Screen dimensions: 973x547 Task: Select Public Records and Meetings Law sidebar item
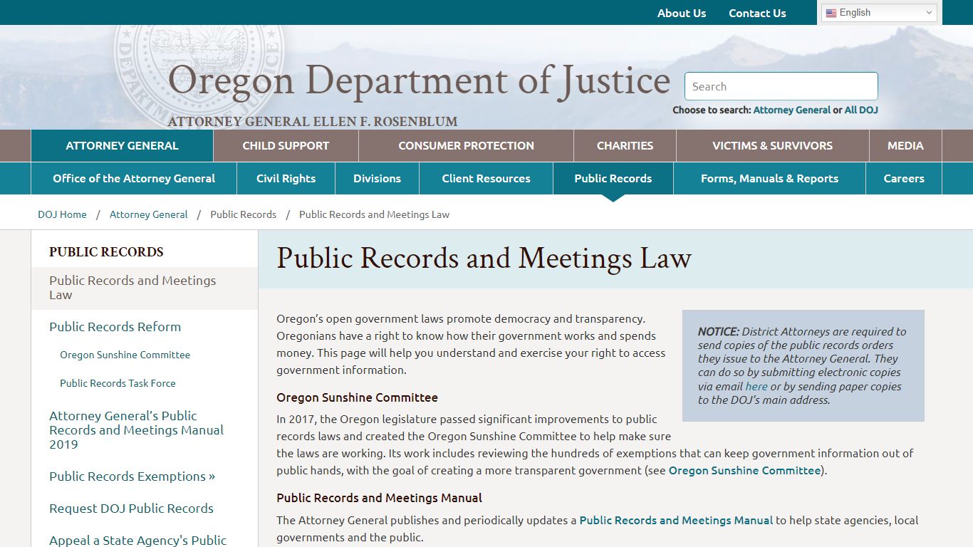(144, 288)
